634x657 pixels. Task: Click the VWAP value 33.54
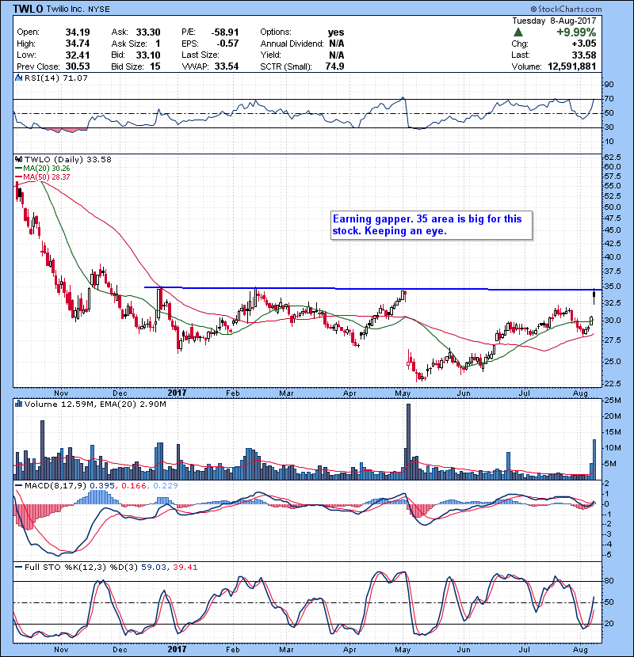(227, 66)
